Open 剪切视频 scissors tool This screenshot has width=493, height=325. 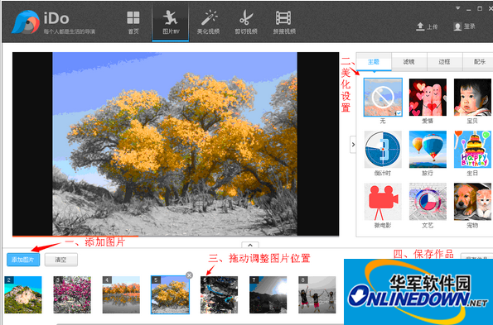246,17
